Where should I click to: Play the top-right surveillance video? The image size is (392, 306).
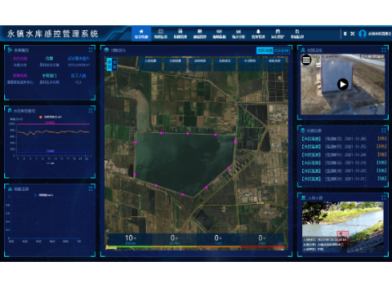pyautogui.click(x=343, y=84)
